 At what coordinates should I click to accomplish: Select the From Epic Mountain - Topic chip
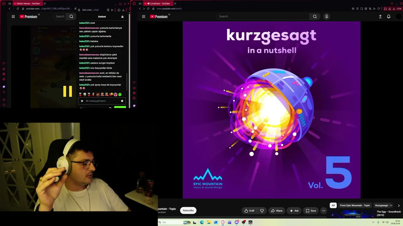355,205
